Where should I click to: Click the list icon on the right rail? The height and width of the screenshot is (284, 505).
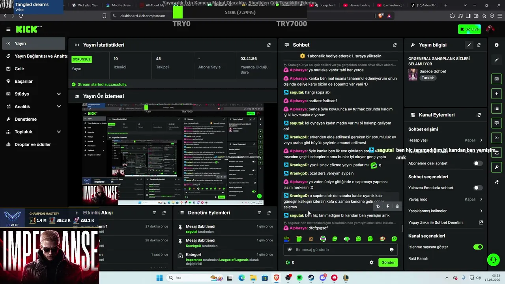click(x=496, y=108)
